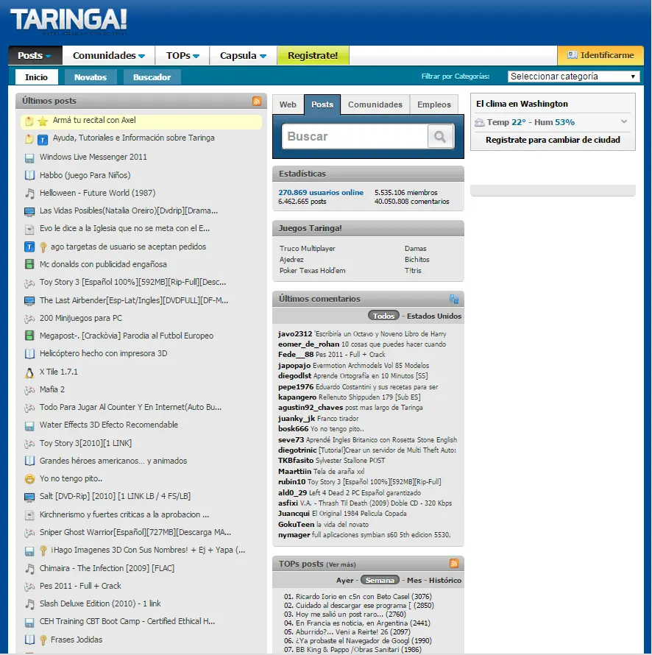
Task: Open RSS feed icon in Últimos posts header
Action: point(256,101)
